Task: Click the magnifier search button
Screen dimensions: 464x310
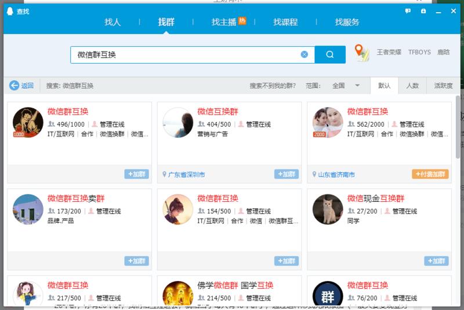Action: (330, 54)
